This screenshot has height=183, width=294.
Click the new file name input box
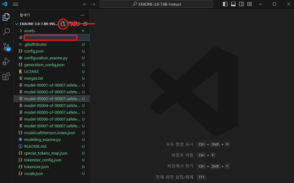pos(56,38)
